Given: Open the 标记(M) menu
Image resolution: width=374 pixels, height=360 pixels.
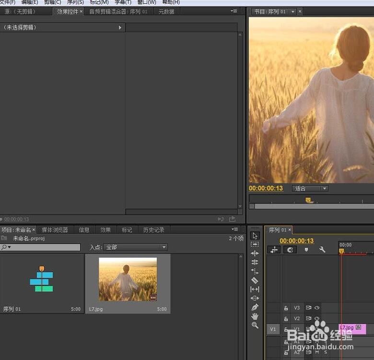Looking at the screenshot, I should click(99, 2).
